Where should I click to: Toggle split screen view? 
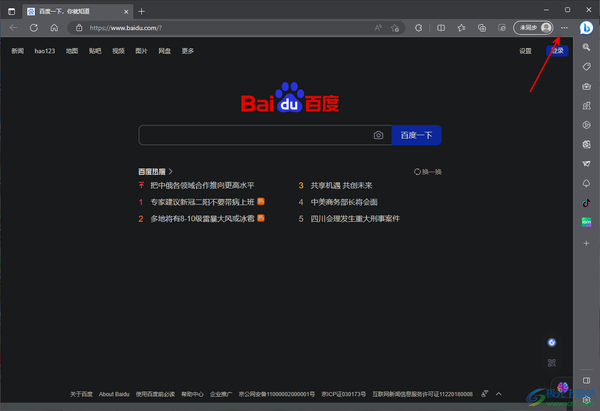441,28
